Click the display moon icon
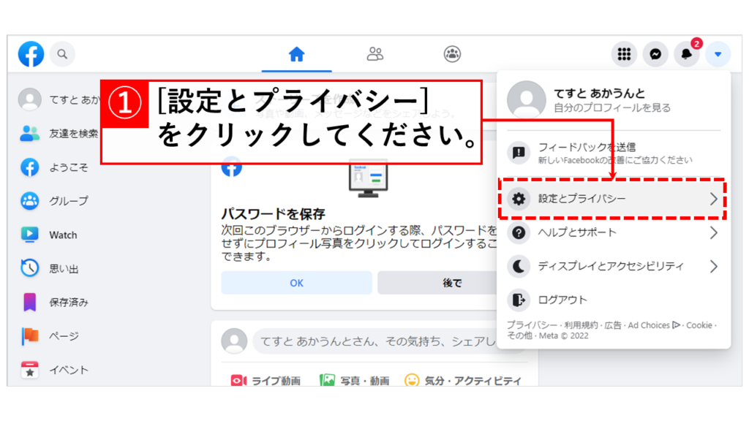The height and width of the screenshot is (421, 749). (519, 266)
